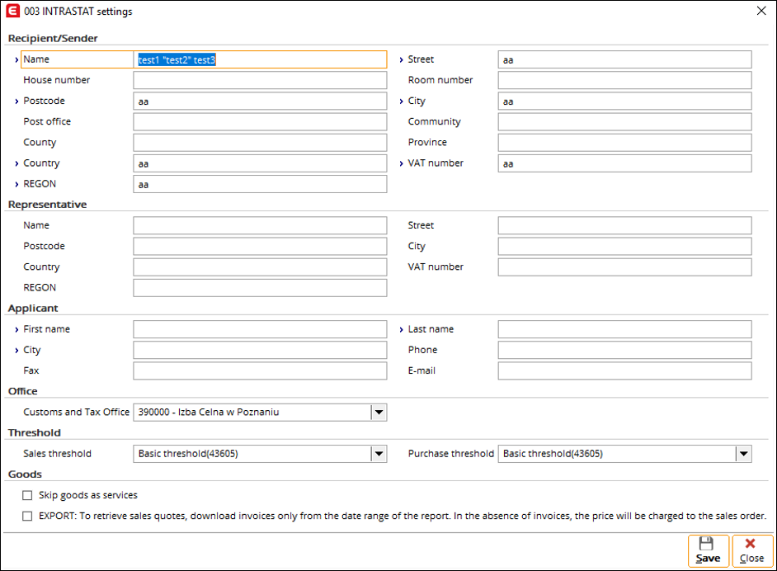Toggle the EXPORT sales quotes invoices checkbox

[x=27, y=516]
